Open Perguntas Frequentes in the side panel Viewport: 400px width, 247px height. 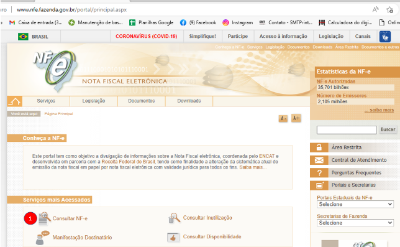(357, 173)
